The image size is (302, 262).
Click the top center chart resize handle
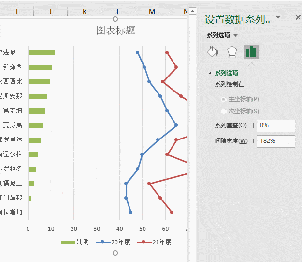[x=115, y=19]
